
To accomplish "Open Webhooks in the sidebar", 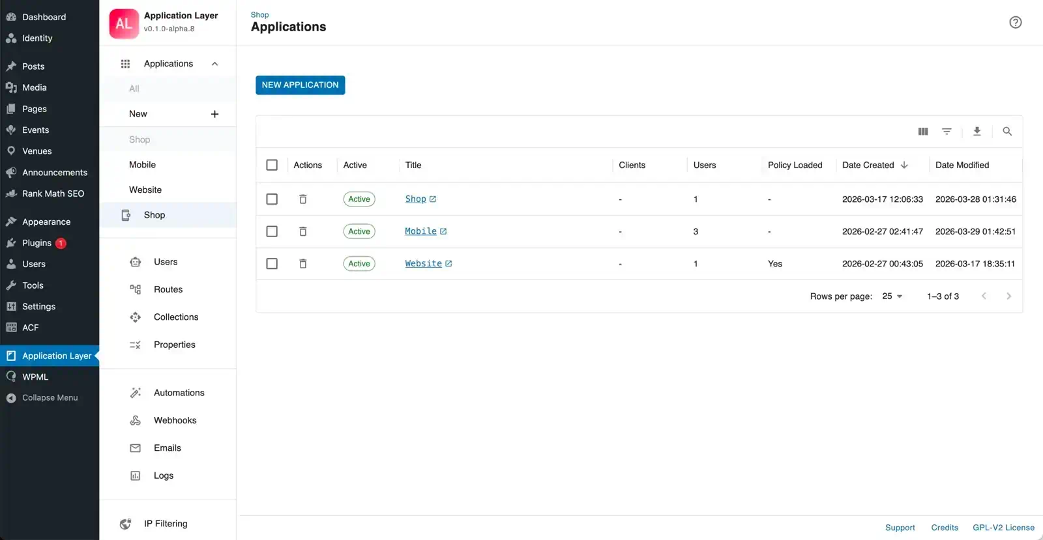I will pos(175,421).
